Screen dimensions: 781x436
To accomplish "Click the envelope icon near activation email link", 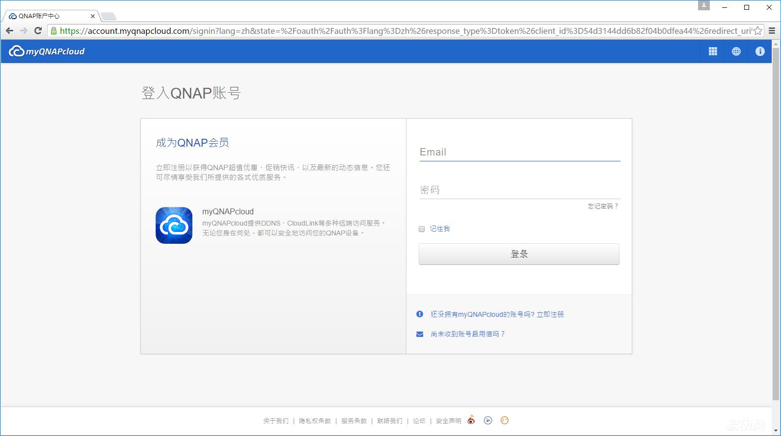I will (420, 334).
